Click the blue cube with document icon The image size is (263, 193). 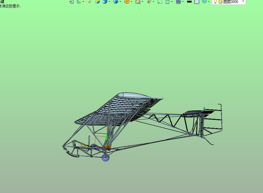point(116,2)
